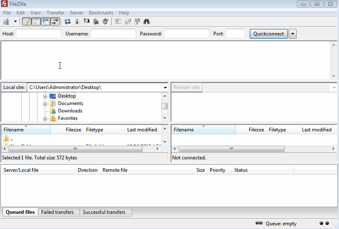Sort local files by Filename header

[x=26, y=129]
